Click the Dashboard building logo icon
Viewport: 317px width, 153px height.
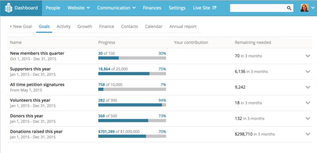tap(9, 8)
